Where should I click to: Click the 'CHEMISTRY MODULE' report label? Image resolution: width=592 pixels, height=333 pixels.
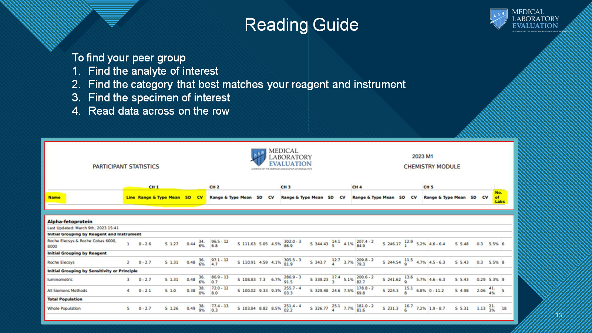coord(432,166)
